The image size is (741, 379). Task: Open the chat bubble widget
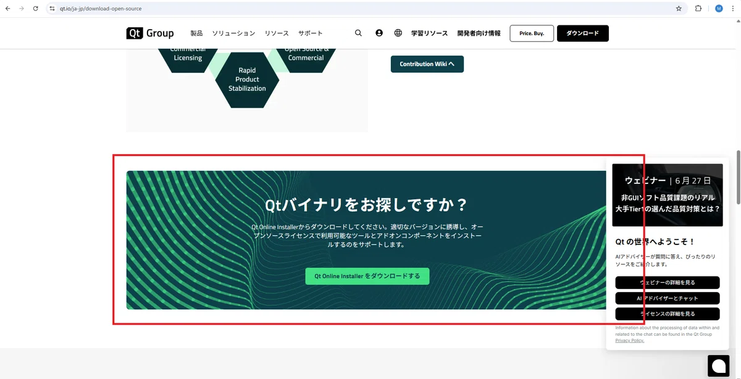pyautogui.click(x=719, y=366)
